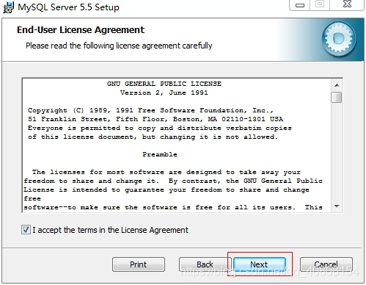Close the MySQL Server 5.5 Setup window
Image resolution: width=366 pixels, height=285 pixels.
click(347, 4)
